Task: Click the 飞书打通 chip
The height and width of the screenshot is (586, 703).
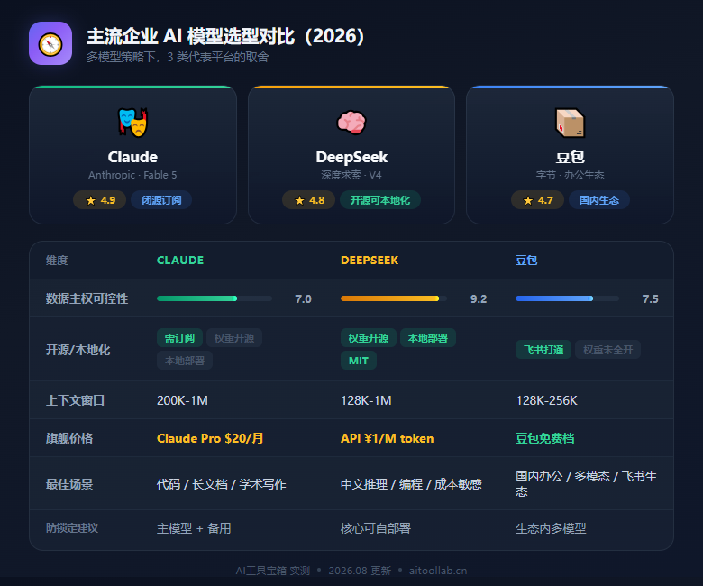Action: click(x=543, y=350)
